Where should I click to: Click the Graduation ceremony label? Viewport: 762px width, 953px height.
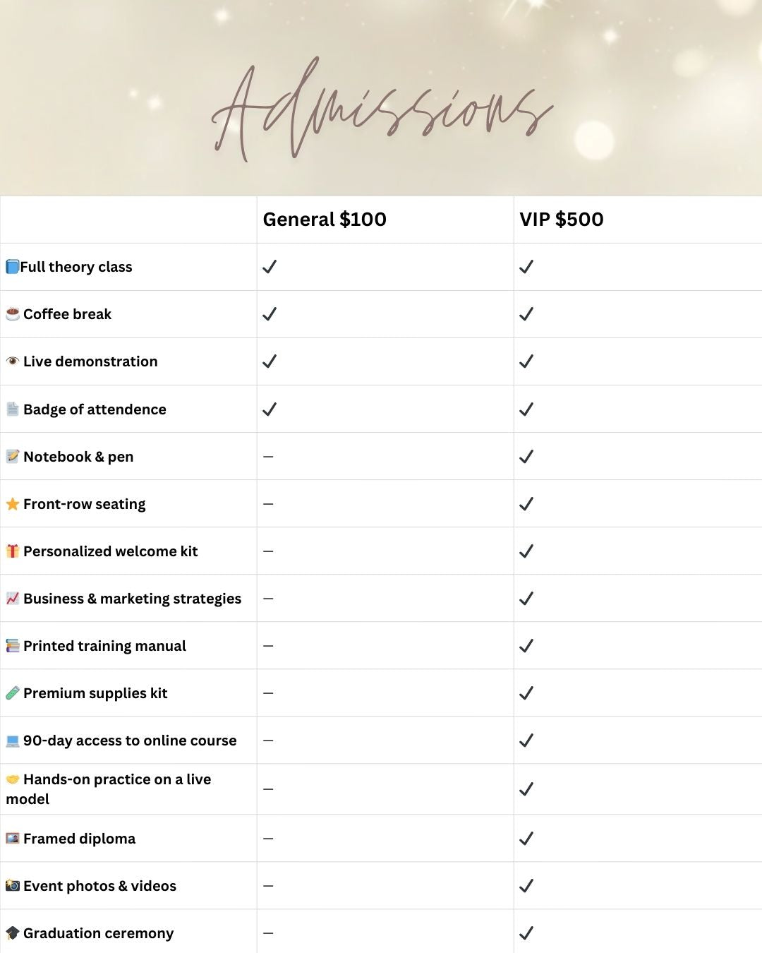[98, 933]
